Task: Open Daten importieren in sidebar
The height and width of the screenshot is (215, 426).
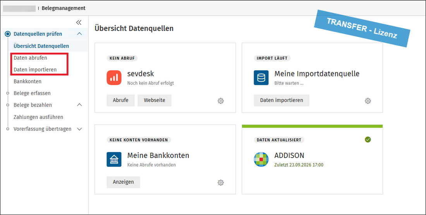Action: tap(35, 70)
